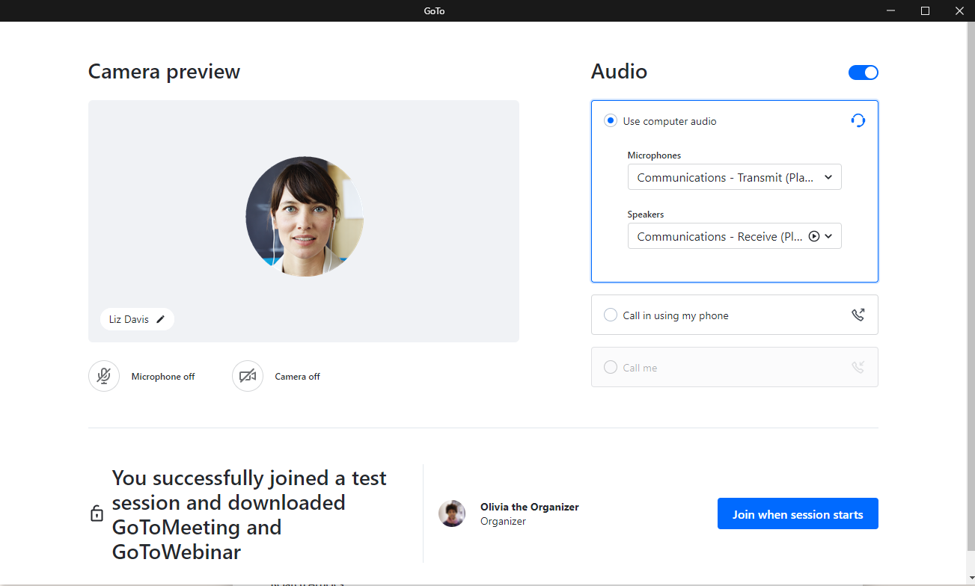Select Use computer audio radio button
Image resolution: width=975 pixels, height=586 pixels.
click(x=611, y=121)
